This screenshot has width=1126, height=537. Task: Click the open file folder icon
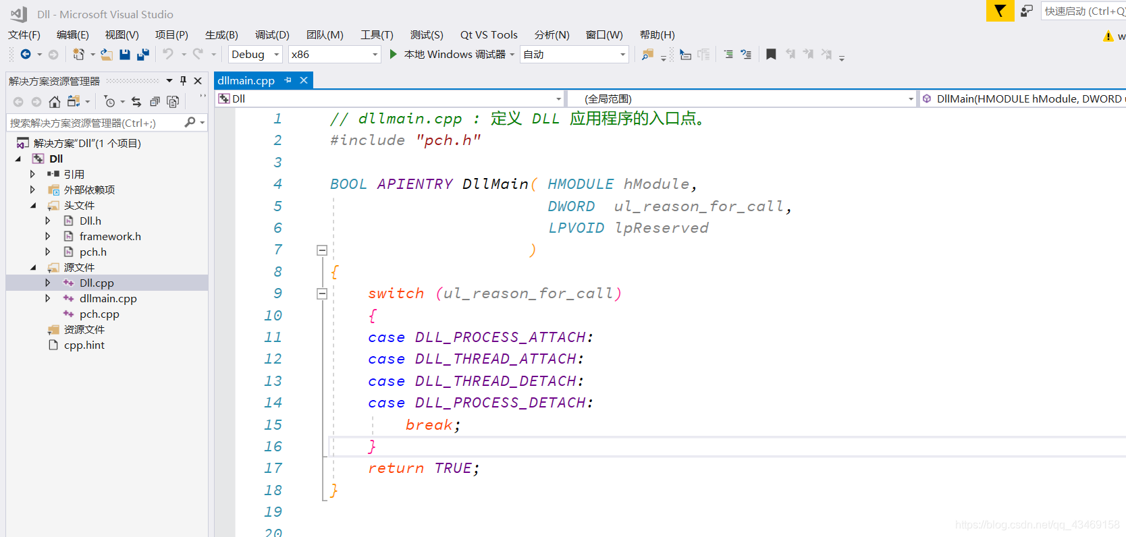(x=107, y=54)
